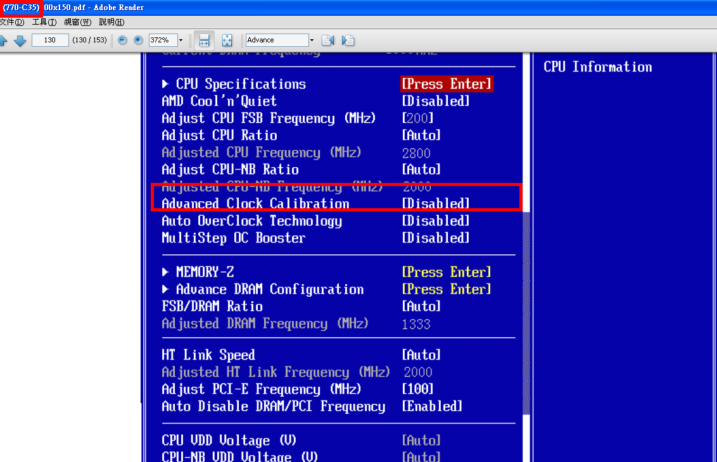Screen dimensions: 717x462
Task: Click the Auto OverClock Technology label
Action: point(252,221)
